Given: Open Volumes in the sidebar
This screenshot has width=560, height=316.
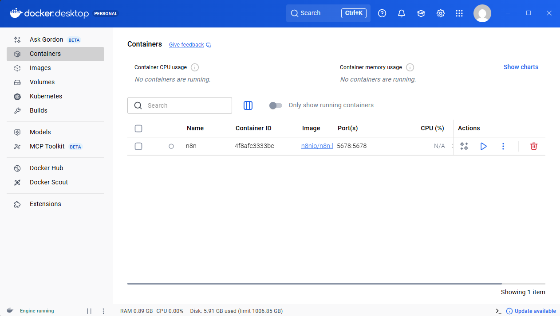Looking at the screenshot, I should 42,82.
